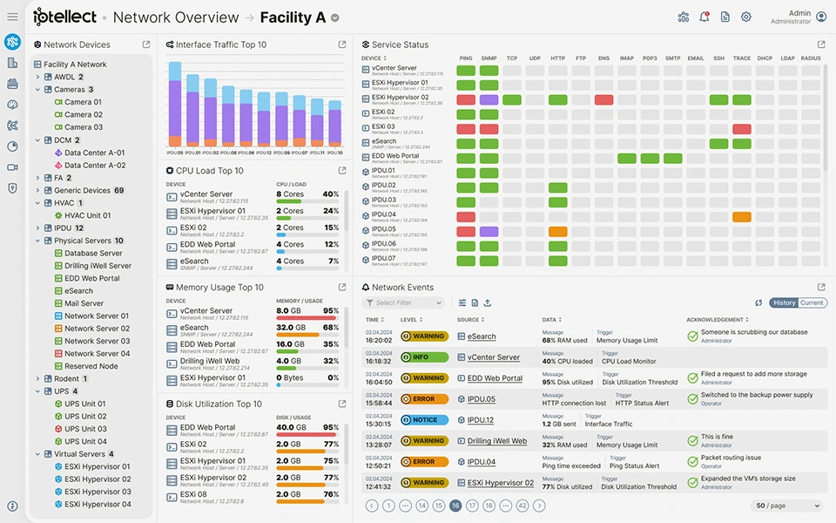The height and width of the screenshot is (523, 836).
Task: Open the IPDU.12 source link
Action: pyautogui.click(x=481, y=420)
